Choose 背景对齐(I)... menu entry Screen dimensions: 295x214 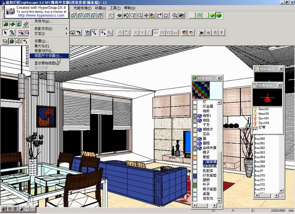coord(49,51)
